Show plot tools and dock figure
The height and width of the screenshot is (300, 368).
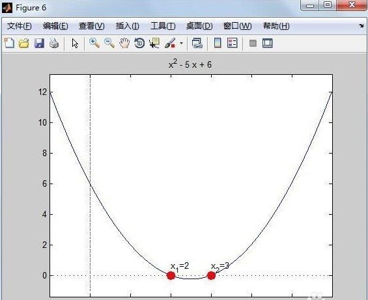267,43
